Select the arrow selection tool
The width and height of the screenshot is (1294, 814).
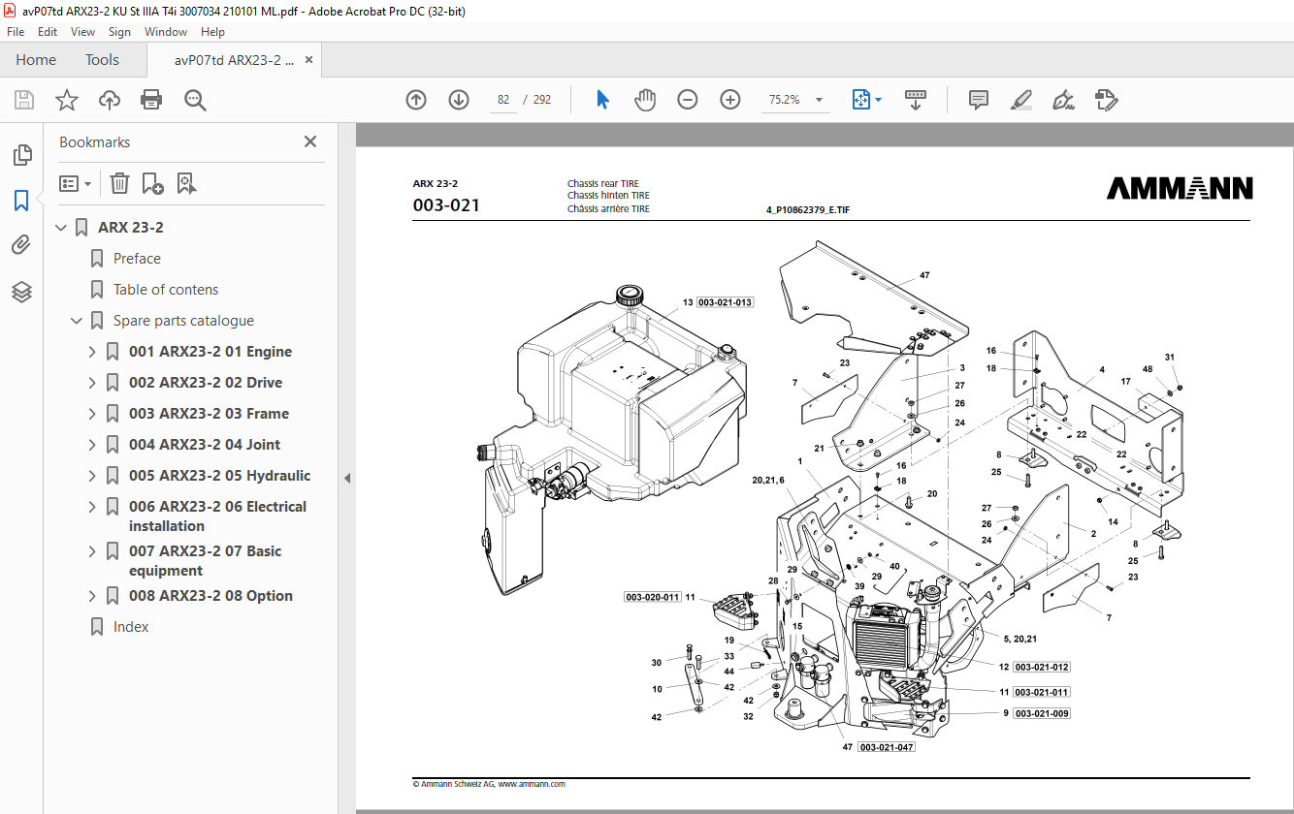pyautogui.click(x=602, y=100)
